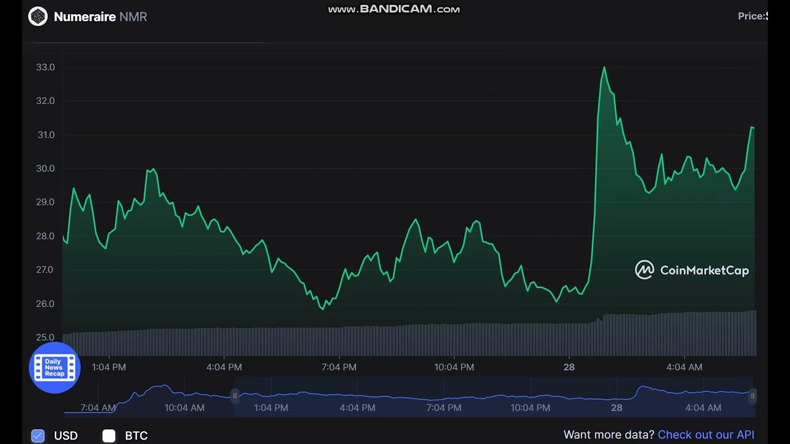Screen dimensions: 790x444
Task: Click the 30.0 y-axis label
Action: (x=45, y=168)
